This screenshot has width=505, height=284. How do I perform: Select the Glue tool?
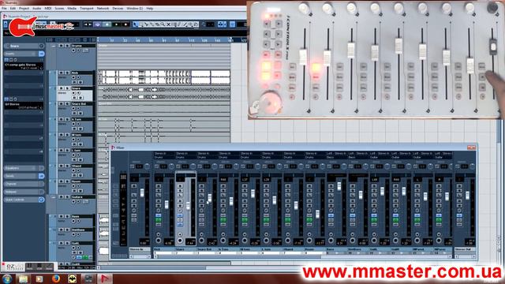pos(151,24)
